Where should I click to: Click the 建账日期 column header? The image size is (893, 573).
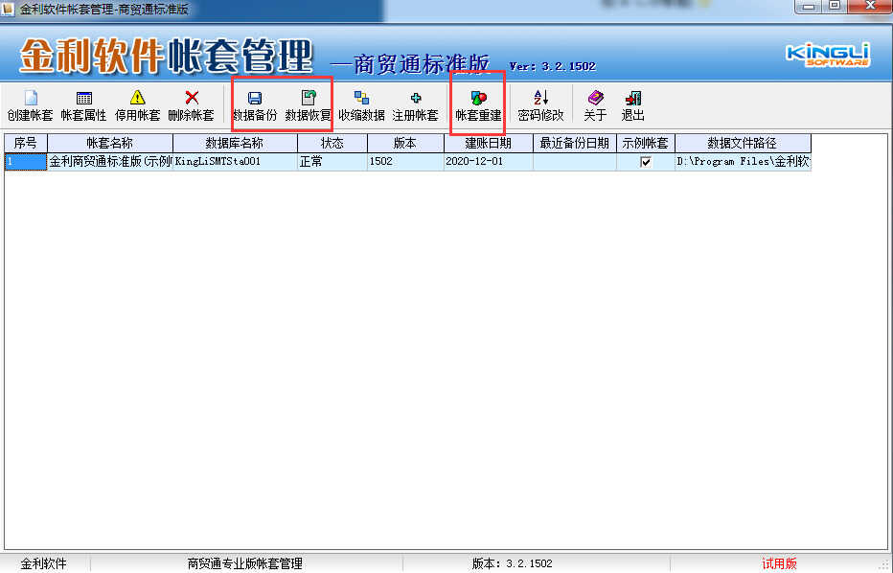tap(489, 143)
